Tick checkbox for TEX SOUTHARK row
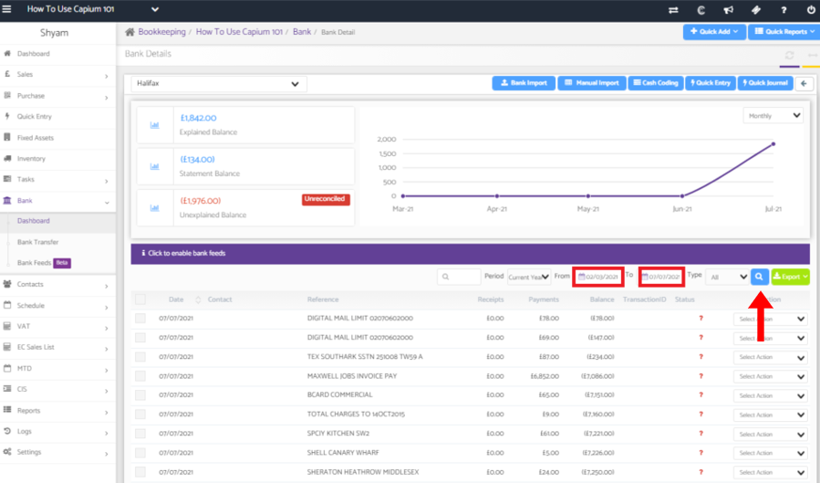 140,357
